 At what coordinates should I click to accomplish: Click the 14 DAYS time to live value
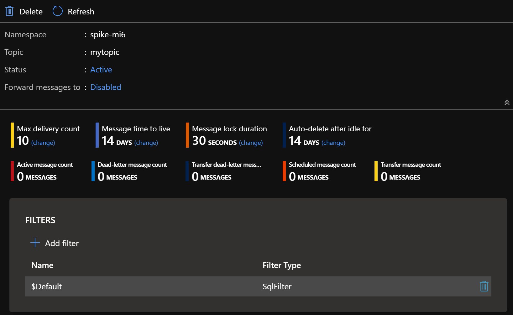117,141
